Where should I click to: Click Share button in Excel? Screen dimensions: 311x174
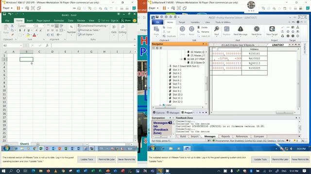(126, 20)
